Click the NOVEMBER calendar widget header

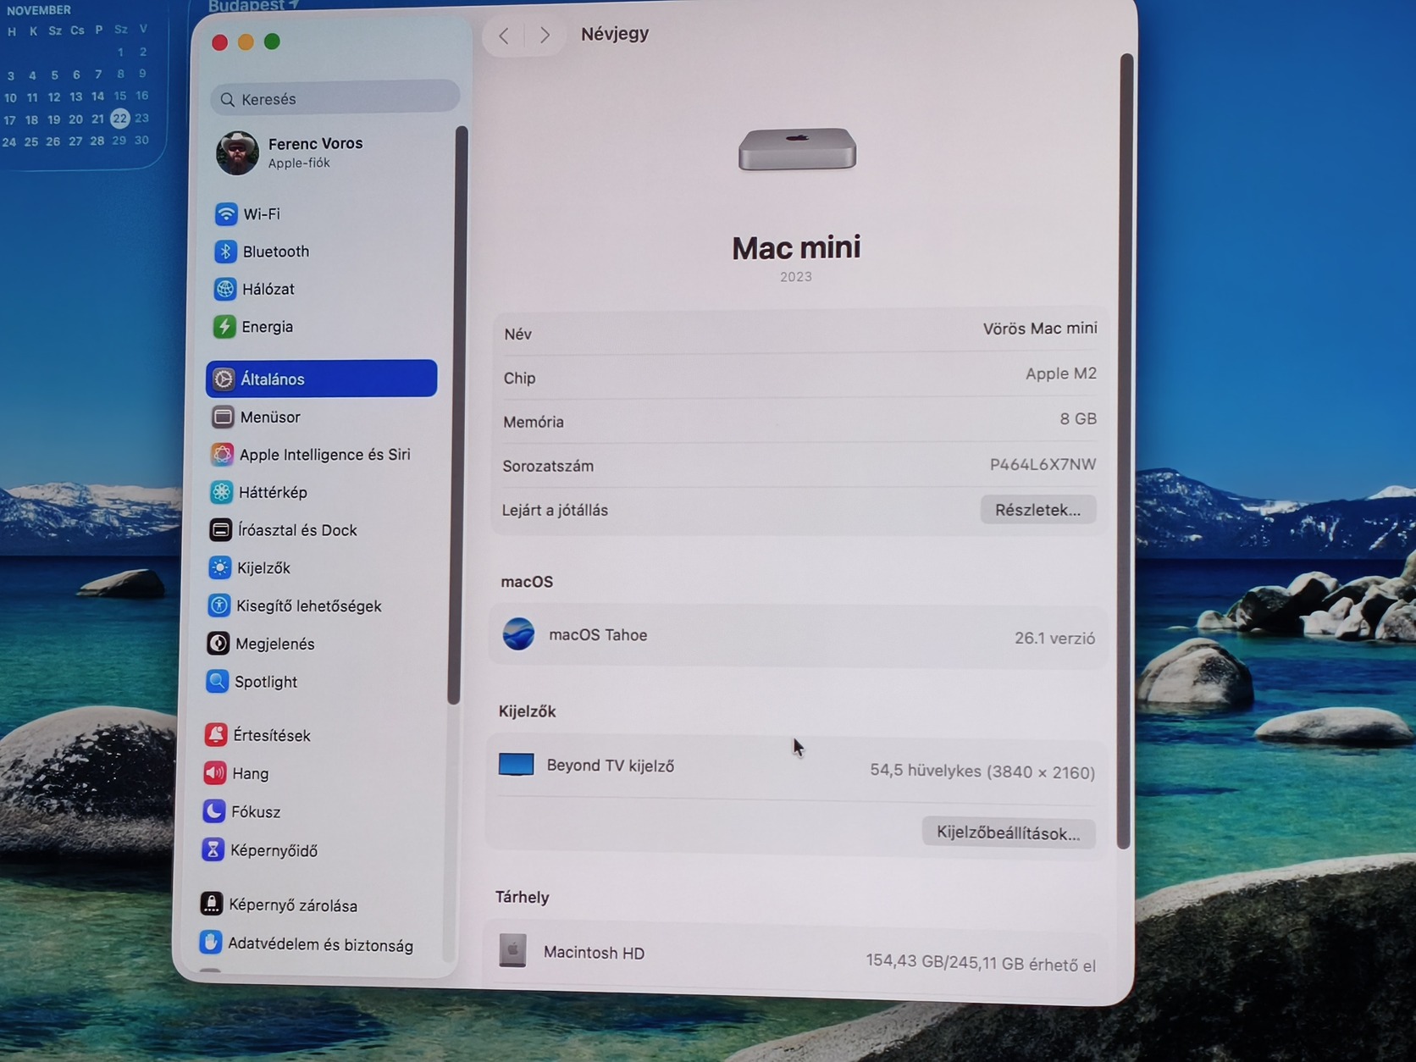[x=39, y=10]
